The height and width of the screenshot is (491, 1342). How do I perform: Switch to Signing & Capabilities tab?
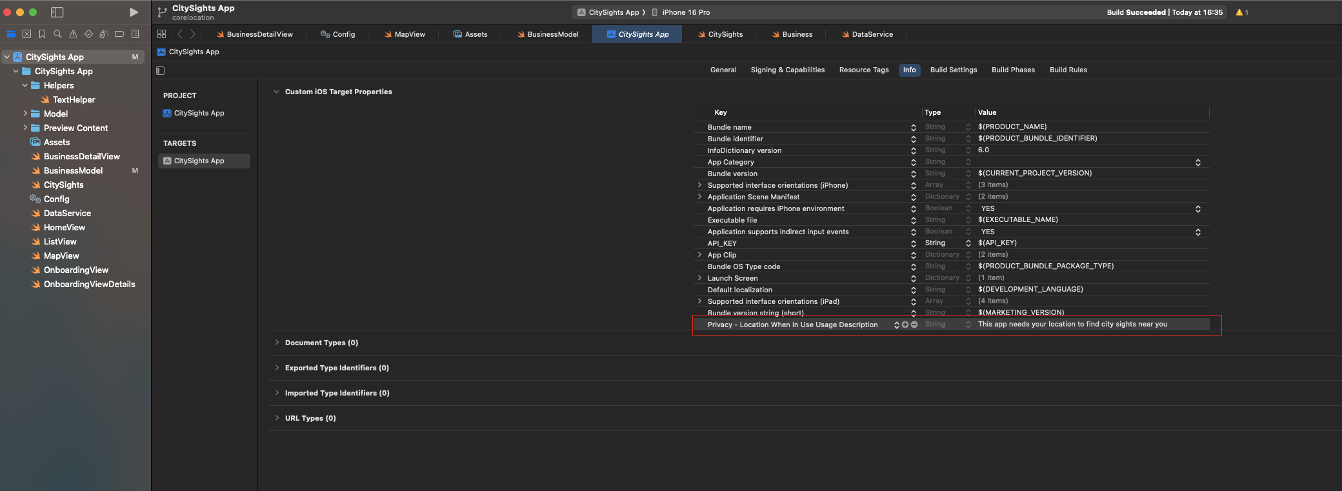(x=788, y=70)
